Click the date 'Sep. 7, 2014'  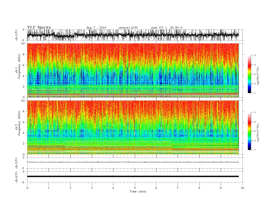tap(96, 28)
